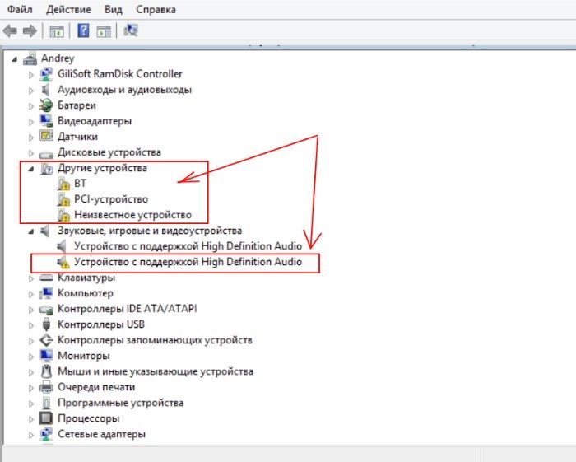Select the first High Definition Audio device
576x462 pixels.
pos(188,246)
